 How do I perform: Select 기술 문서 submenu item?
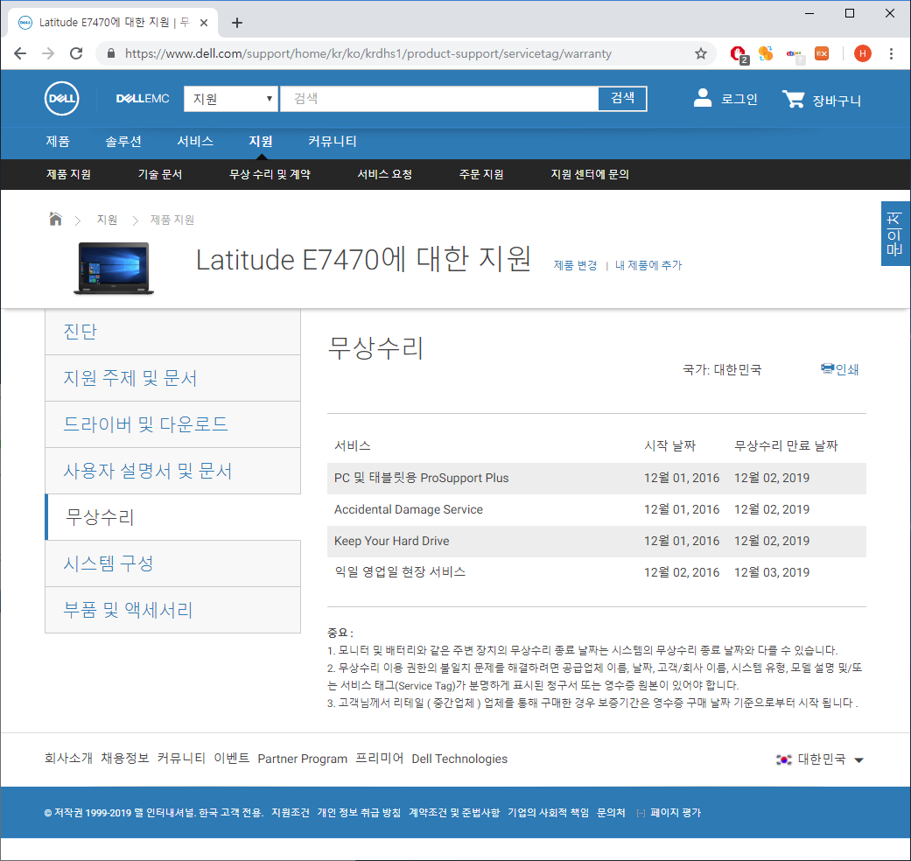click(160, 174)
